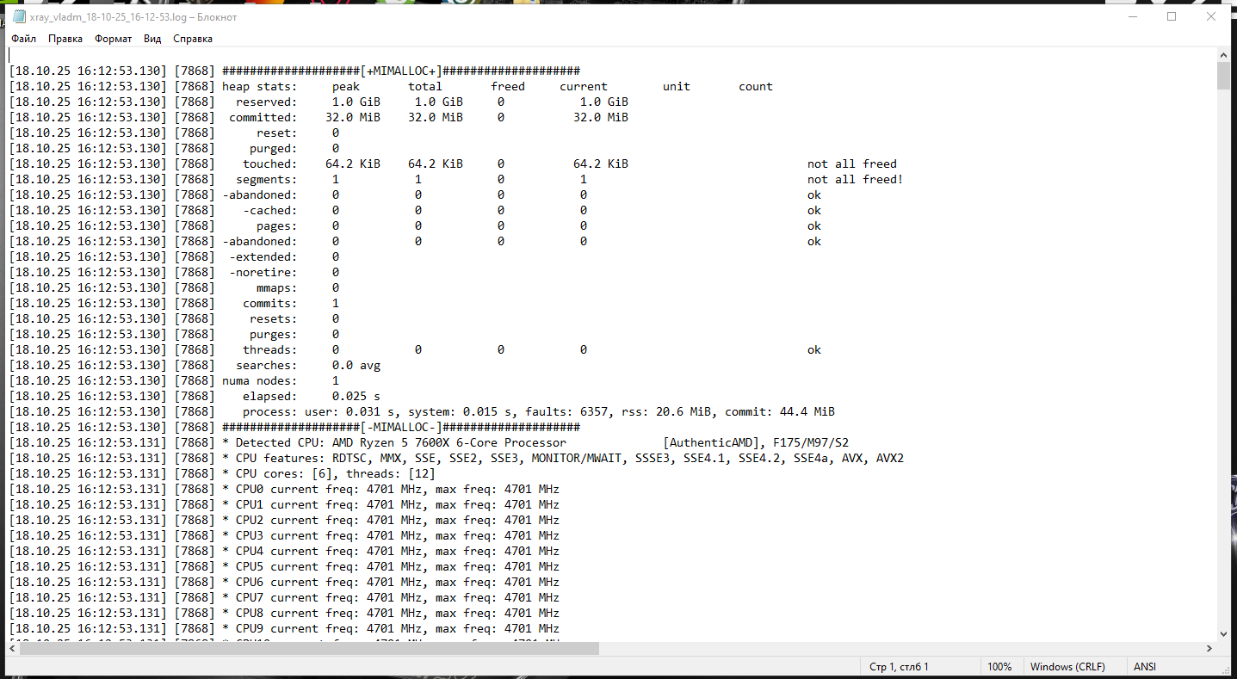Click the vertical scrollbar up arrow

coord(1223,55)
